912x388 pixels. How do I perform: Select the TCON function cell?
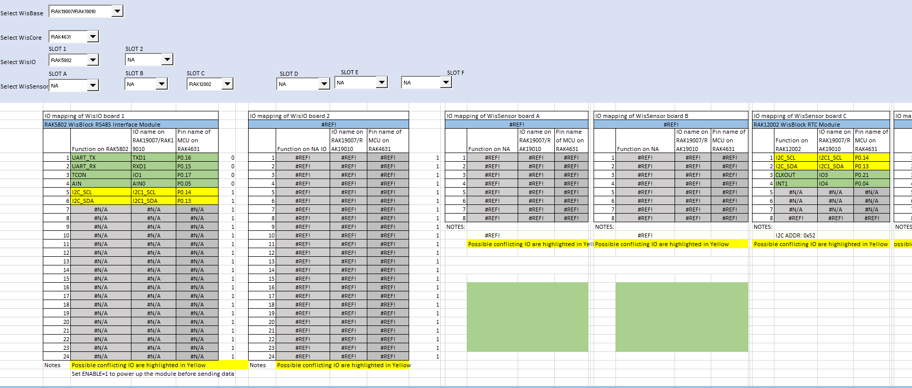pyautogui.click(x=100, y=175)
